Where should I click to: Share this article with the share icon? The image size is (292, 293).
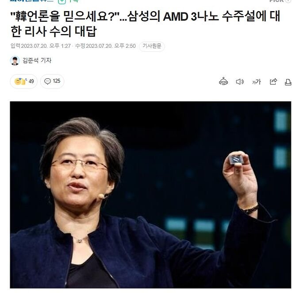(x=273, y=81)
